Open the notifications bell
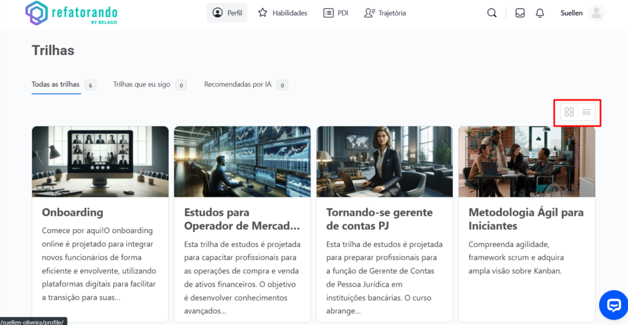The width and height of the screenshot is (628, 325). [540, 13]
